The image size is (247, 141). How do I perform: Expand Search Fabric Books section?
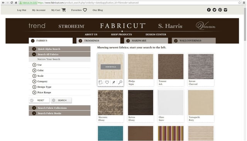coord(59,113)
